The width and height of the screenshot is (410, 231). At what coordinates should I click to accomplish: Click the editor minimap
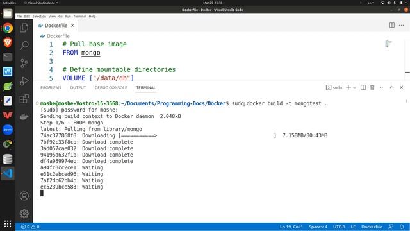tap(388, 44)
